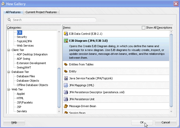This screenshot has height=128, width=180.
Task: Select the Swing/AWT category
Action: [24, 67]
